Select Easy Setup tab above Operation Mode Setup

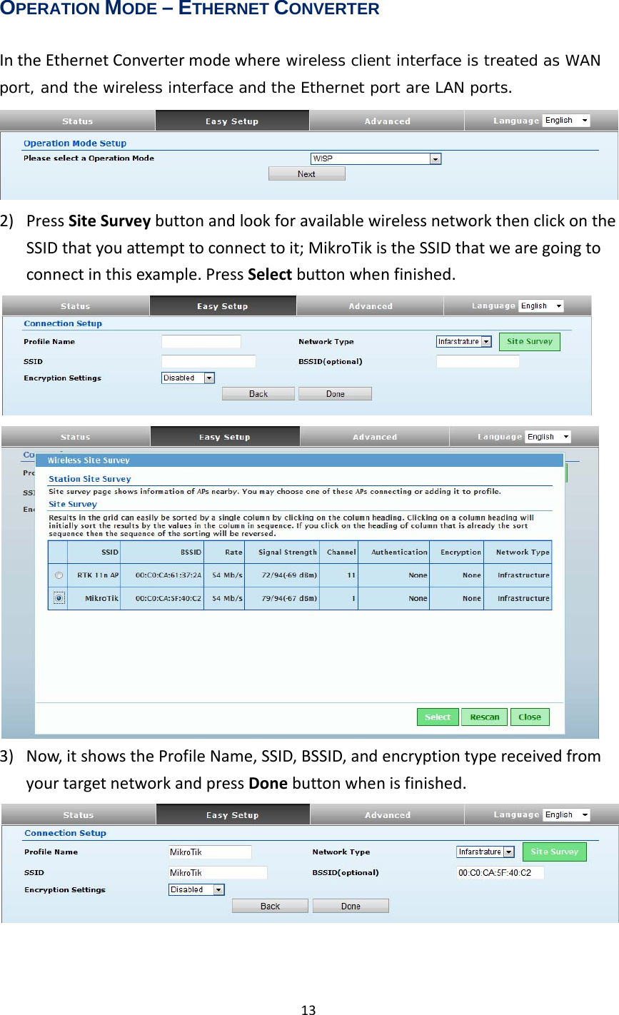point(232,121)
